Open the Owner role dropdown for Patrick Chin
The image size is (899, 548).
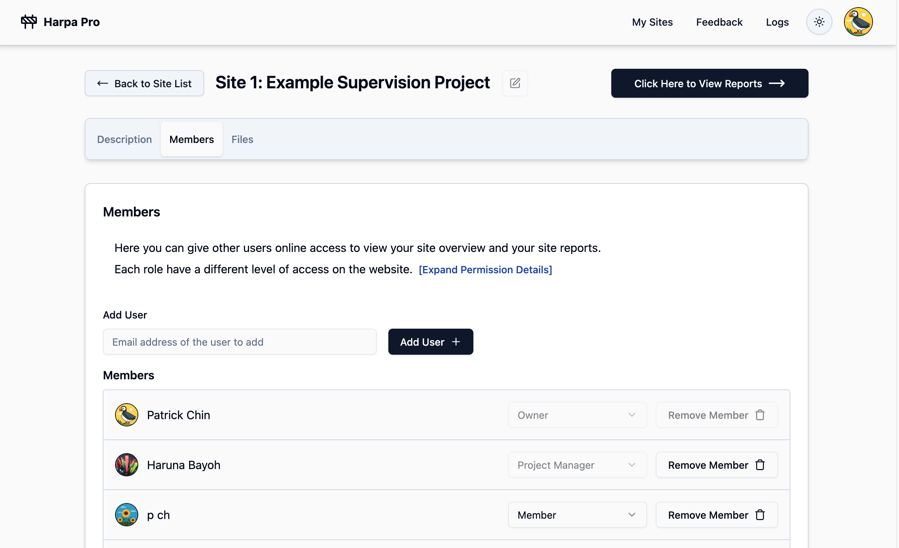click(577, 415)
